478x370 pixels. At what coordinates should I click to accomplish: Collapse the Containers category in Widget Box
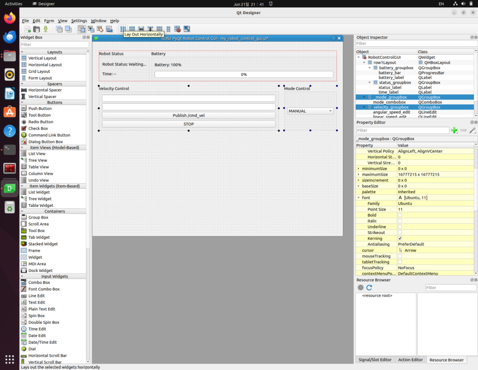22,211
